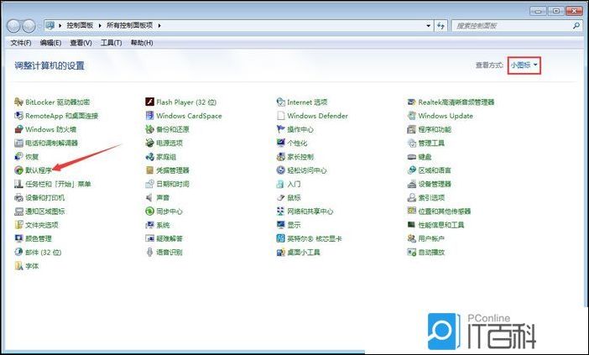This screenshot has height=355, width=589.
Task: Click the 所有控制面板项 breadcrumb segment
Action: (129, 25)
